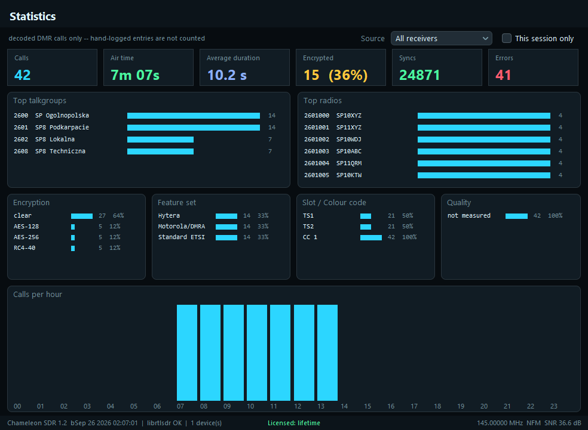
Task: Select radio 2601002 SP10WDJ
Action: coord(433,140)
